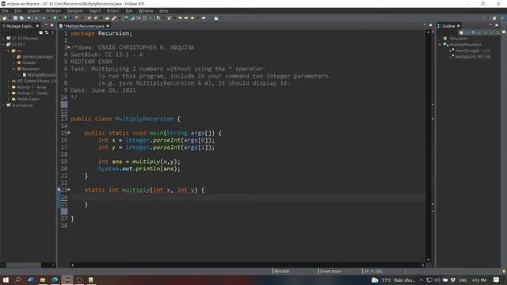Click the Save All toolbar icon
This screenshot has width=507, height=285.
click(x=21, y=18)
